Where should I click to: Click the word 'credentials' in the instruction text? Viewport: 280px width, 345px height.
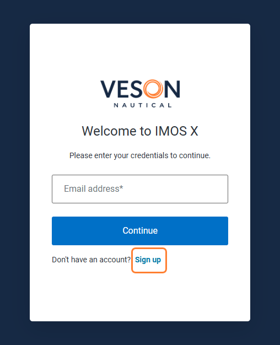pos(149,155)
